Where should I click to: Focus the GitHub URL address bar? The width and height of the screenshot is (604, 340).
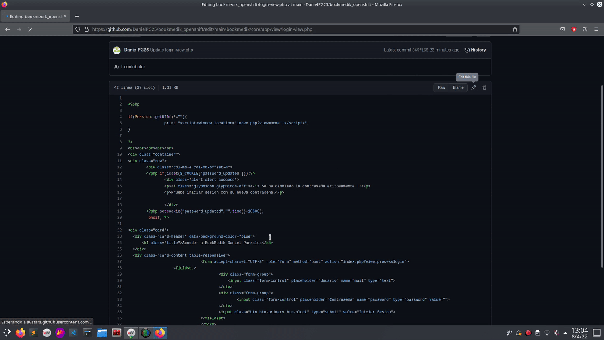point(296,29)
